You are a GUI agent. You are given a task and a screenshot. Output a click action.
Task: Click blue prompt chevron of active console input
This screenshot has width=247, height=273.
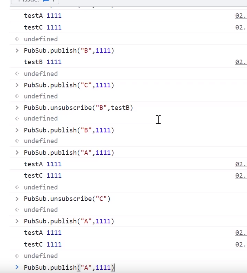coord(17,267)
